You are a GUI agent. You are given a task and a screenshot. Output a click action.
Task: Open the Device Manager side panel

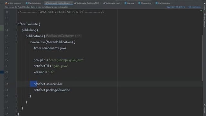click(x=205, y=20)
